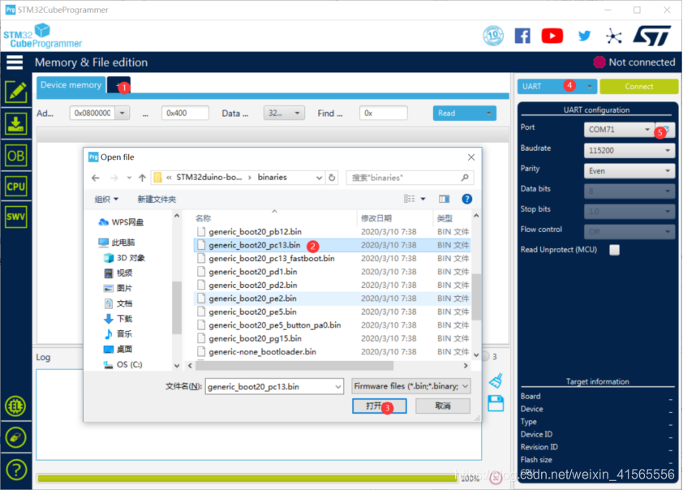The height and width of the screenshot is (490, 683).
Task: Open the Read button dropdown arrow
Action: [x=489, y=114]
